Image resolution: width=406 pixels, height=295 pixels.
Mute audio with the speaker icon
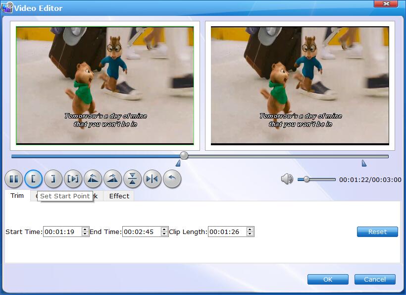(x=287, y=179)
